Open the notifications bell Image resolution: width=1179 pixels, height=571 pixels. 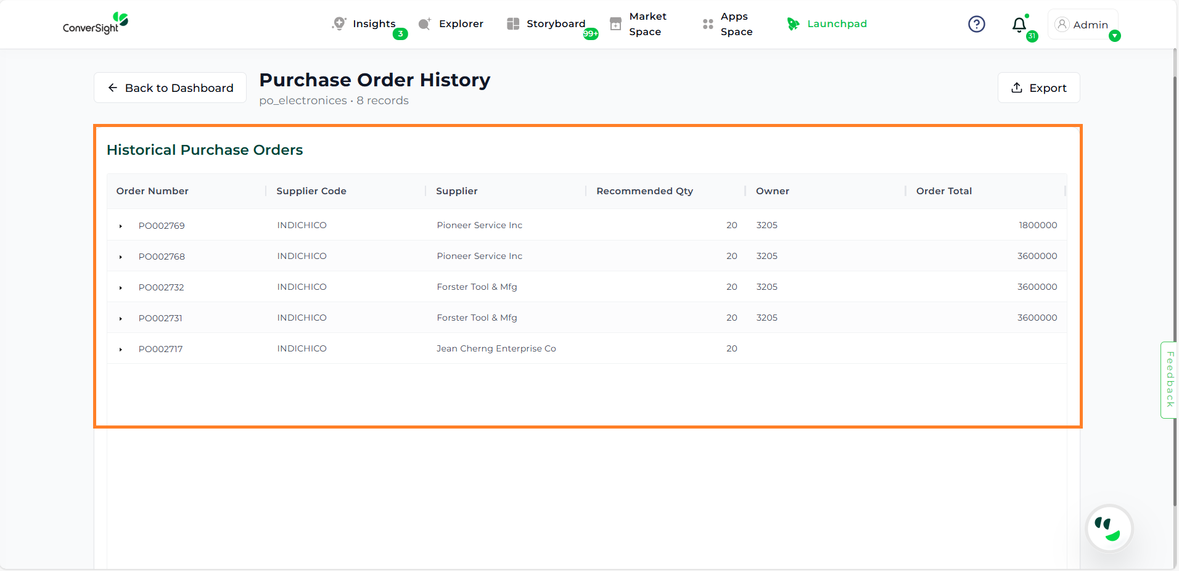[x=1019, y=25]
